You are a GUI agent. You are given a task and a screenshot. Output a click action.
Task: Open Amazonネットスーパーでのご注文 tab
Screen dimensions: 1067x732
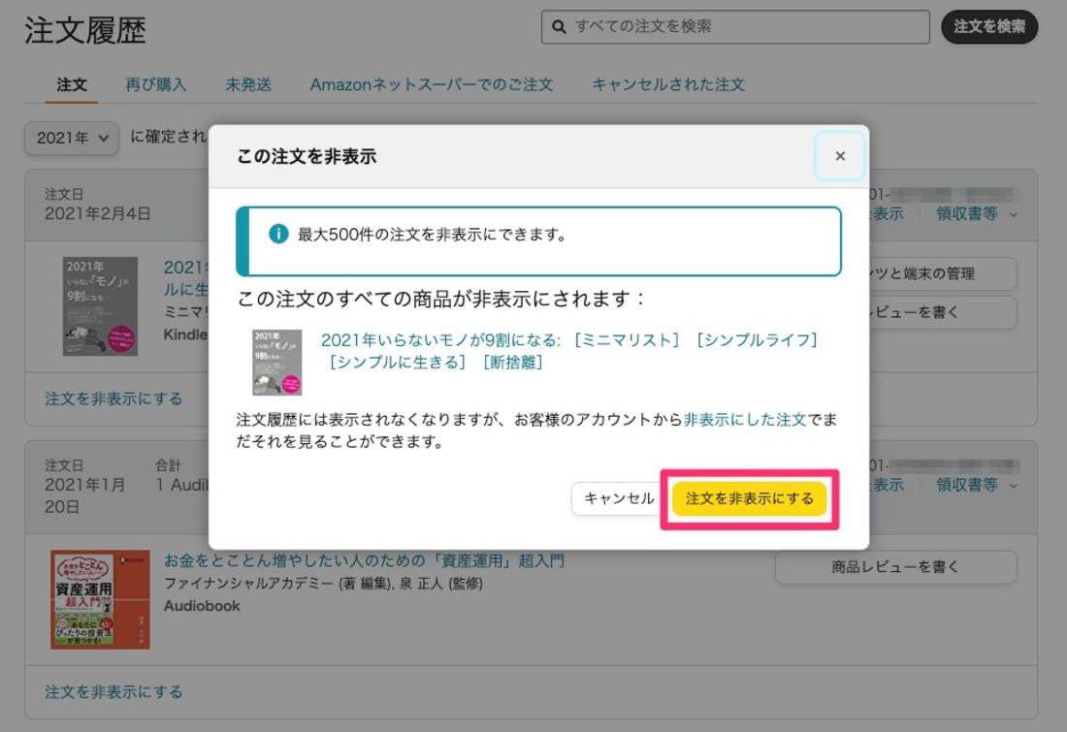432,84
